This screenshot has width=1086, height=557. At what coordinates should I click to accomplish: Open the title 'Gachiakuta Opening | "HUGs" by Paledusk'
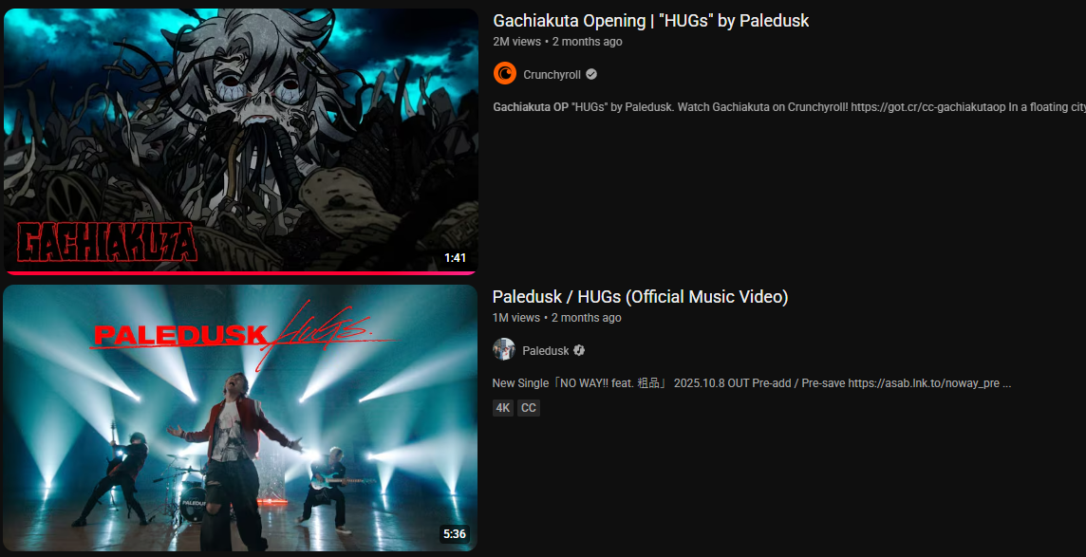(650, 21)
